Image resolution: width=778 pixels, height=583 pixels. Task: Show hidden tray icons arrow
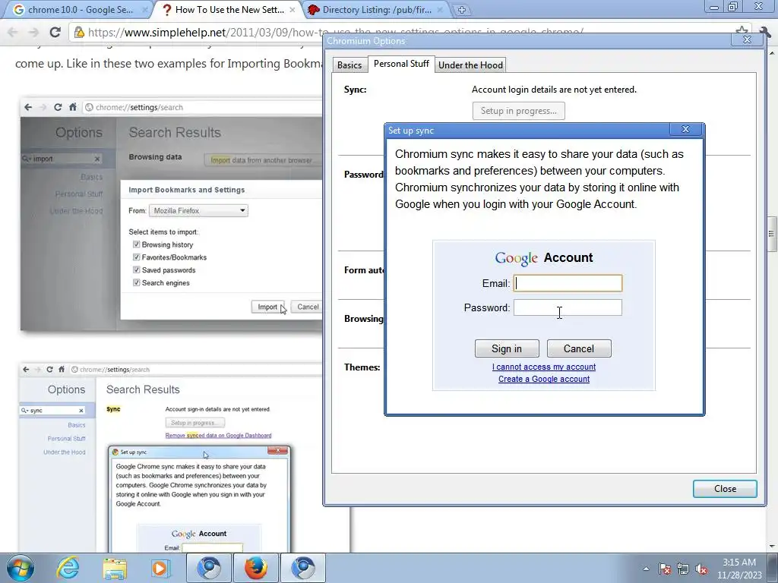[x=646, y=569]
